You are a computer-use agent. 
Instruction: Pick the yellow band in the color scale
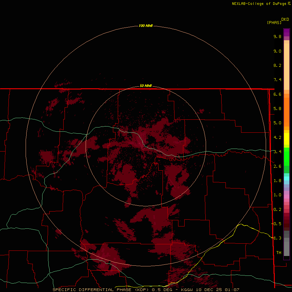(286, 139)
